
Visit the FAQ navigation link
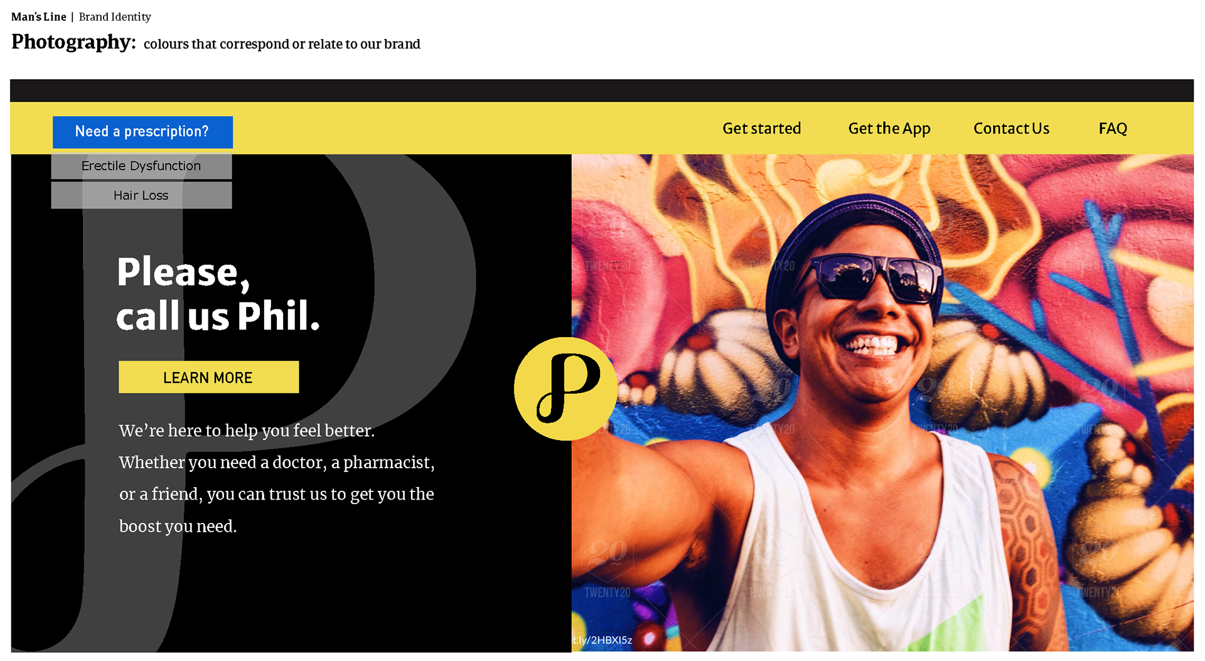1113,129
